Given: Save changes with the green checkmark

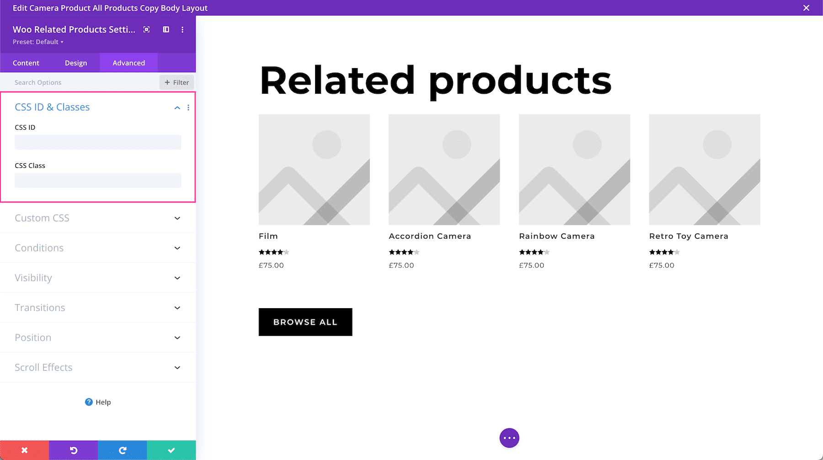Looking at the screenshot, I should pyautogui.click(x=171, y=450).
